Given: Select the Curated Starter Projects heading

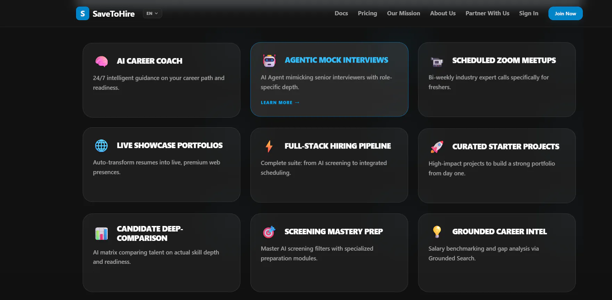Looking at the screenshot, I should pos(506,147).
